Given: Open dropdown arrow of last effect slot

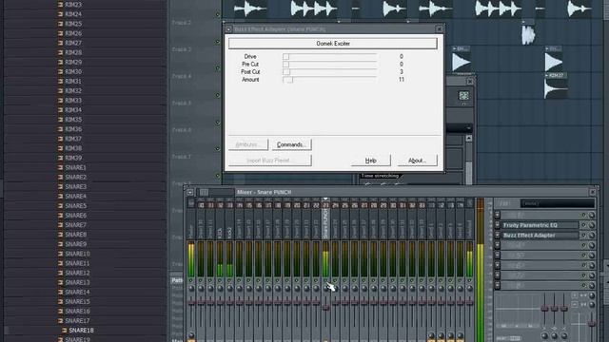Looking at the screenshot, I should click(x=497, y=286).
